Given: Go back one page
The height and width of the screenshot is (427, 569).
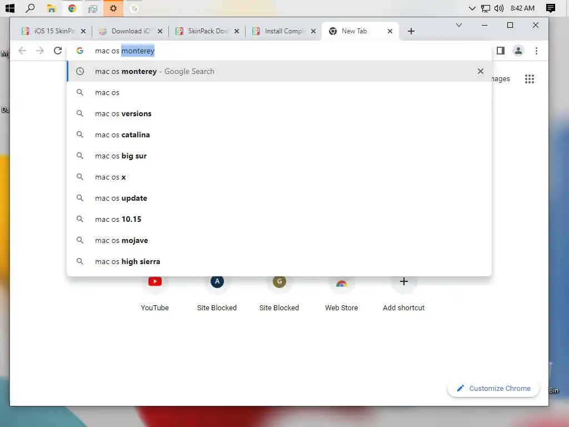Looking at the screenshot, I should (22, 51).
